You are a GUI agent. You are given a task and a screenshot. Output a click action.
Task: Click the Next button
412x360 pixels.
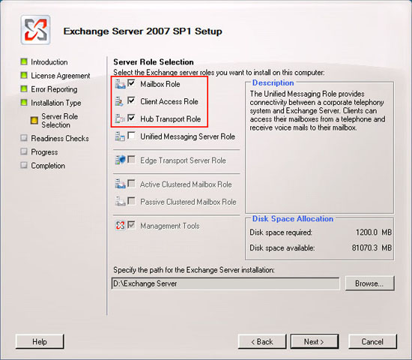pyautogui.click(x=315, y=341)
